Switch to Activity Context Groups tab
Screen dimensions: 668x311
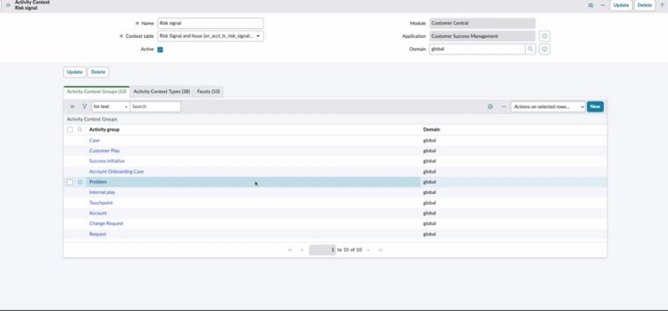[x=97, y=91]
